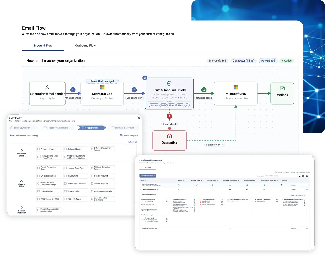Click the Microsoft 365 inbound connector logo
325x257 pixels.
pos(236,87)
